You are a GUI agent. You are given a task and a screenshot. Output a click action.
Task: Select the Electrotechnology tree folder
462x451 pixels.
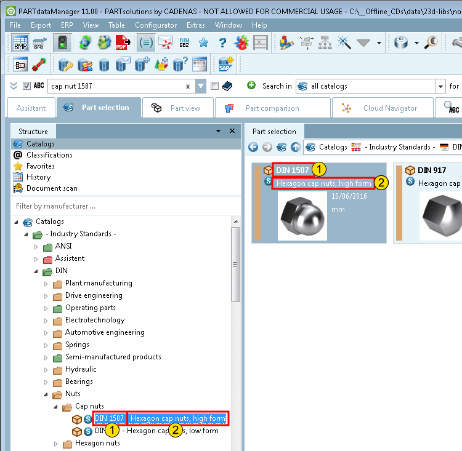click(x=95, y=321)
